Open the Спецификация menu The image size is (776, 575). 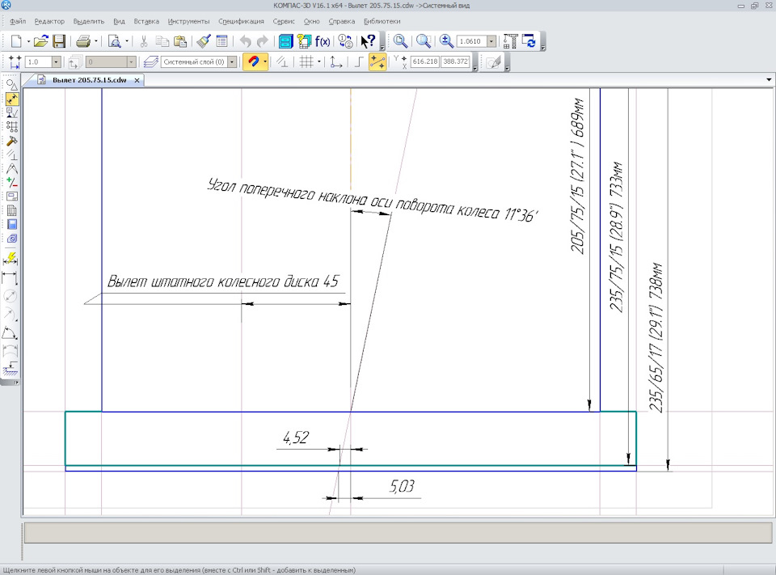click(x=241, y=21)
